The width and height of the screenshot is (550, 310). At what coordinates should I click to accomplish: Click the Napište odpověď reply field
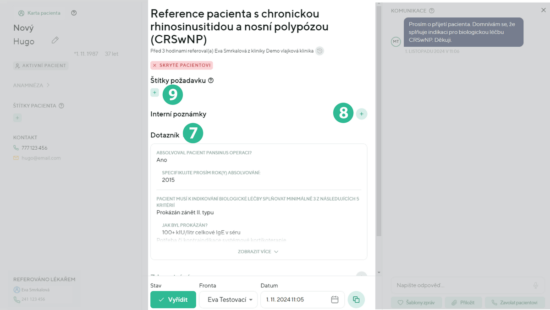(461, 285)
